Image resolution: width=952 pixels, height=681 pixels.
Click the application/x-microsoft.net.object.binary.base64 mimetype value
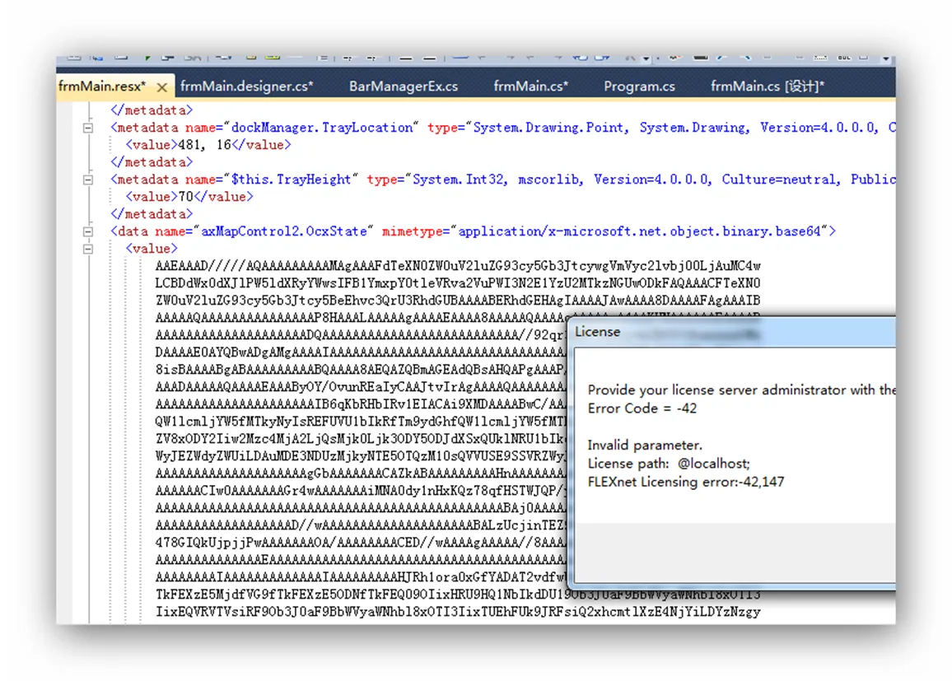639,231
